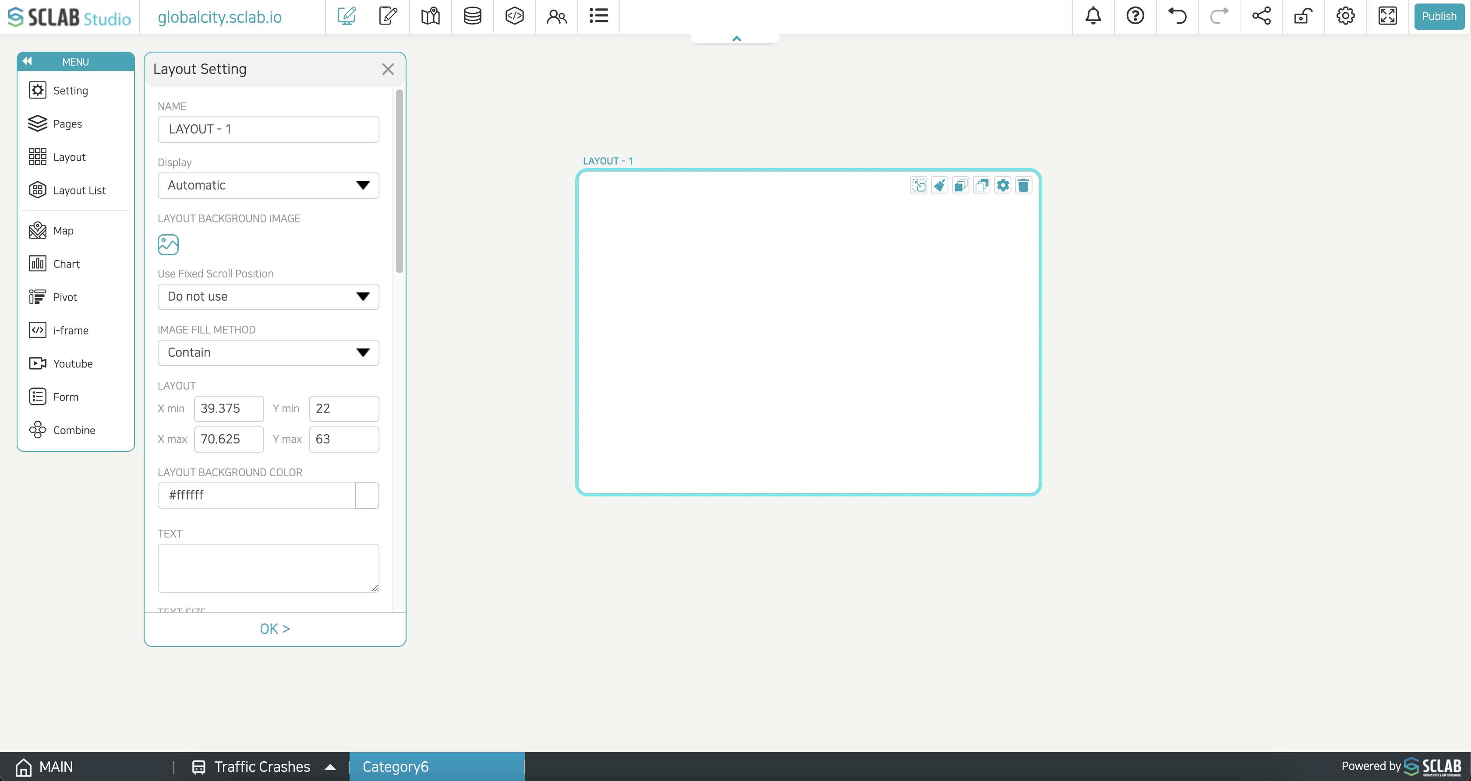Click bring to front icon on LAYOUT - 1
This screenshot has height=781, width=1471.
pyautogui.click(x=961, y=186)
